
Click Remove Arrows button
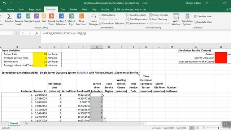click(x=136, y=23)
